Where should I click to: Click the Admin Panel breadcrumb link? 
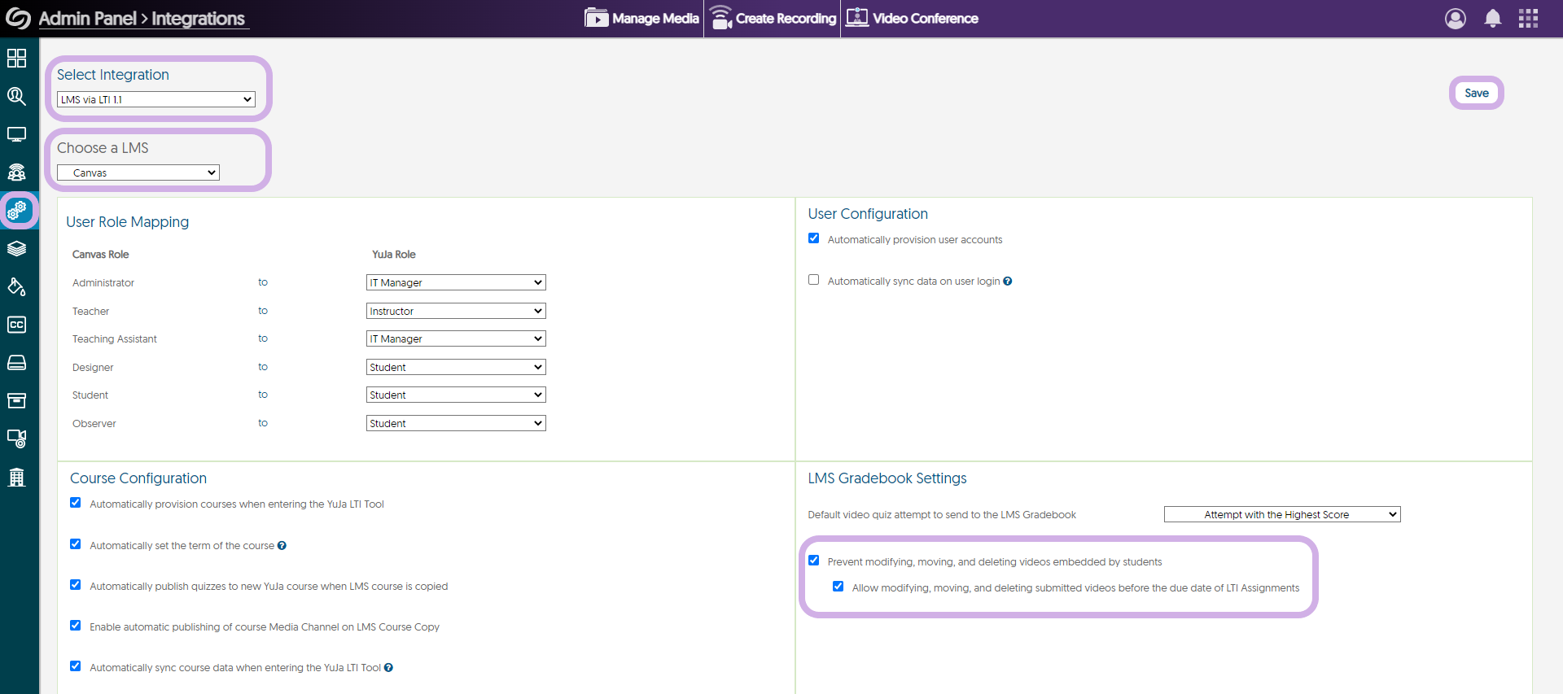(x=87, y=19)
